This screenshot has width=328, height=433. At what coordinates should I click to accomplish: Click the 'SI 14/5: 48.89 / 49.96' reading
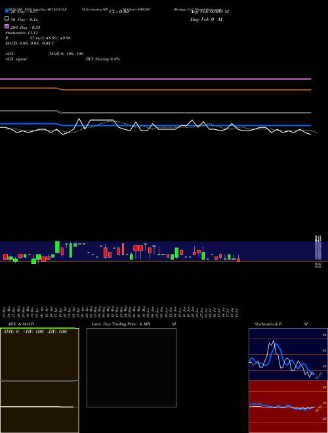click(x=51, y=38)
